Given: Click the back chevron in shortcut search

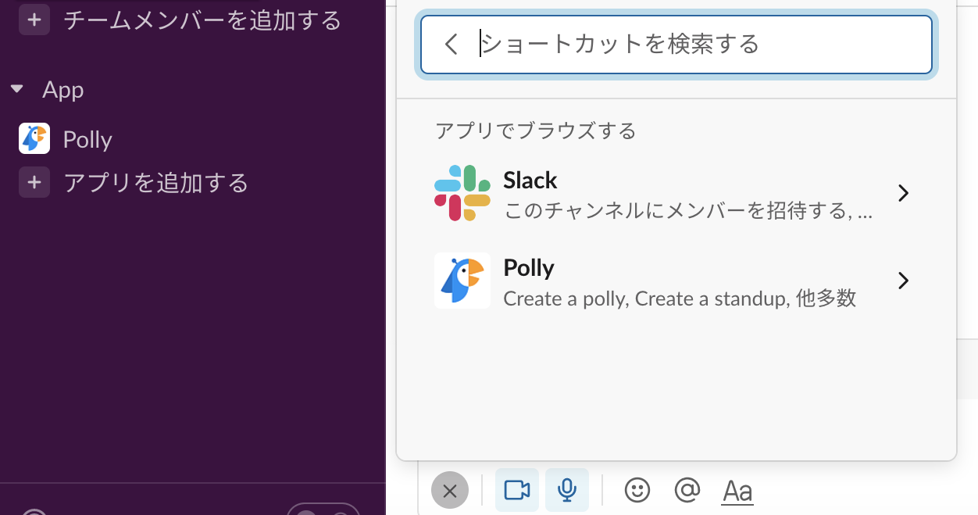Looking at the screenshot, I should click(451, 44).
